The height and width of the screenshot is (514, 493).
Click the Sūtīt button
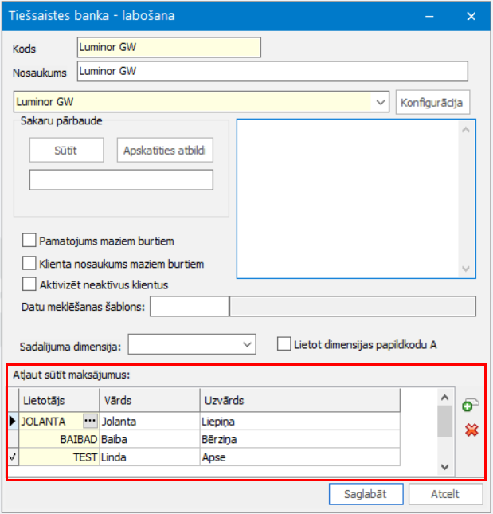66,150
